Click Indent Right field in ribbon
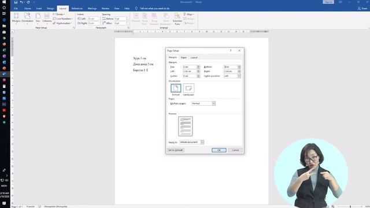The height and width of the screenshot is (208, 370). click(94, 23)
